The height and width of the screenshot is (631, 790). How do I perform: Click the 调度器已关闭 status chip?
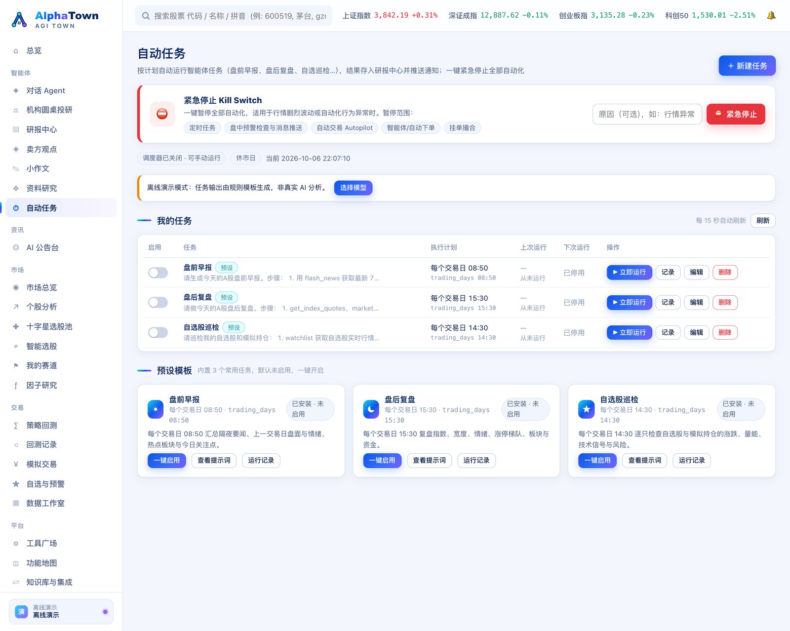pos(182,158)
